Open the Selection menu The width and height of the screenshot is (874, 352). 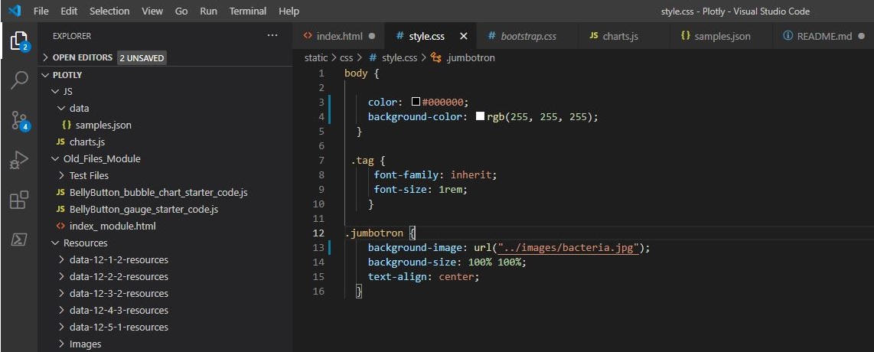[109, 11]
